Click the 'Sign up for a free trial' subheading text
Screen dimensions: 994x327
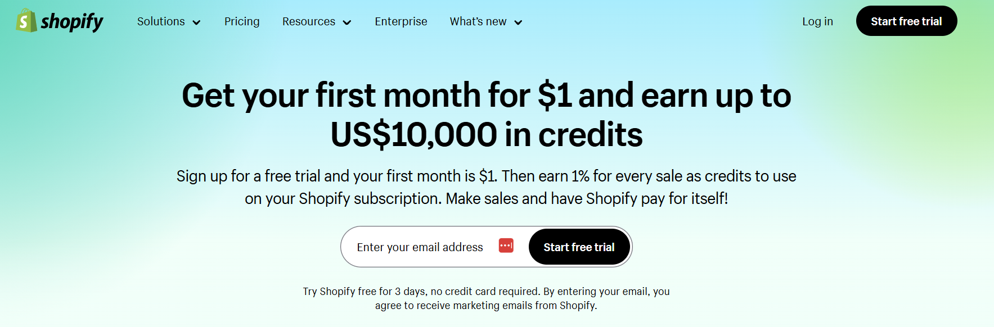[248, 176]
